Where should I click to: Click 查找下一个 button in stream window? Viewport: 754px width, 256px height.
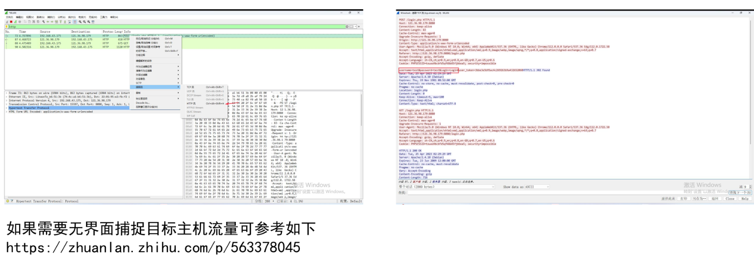coord(740,193)
